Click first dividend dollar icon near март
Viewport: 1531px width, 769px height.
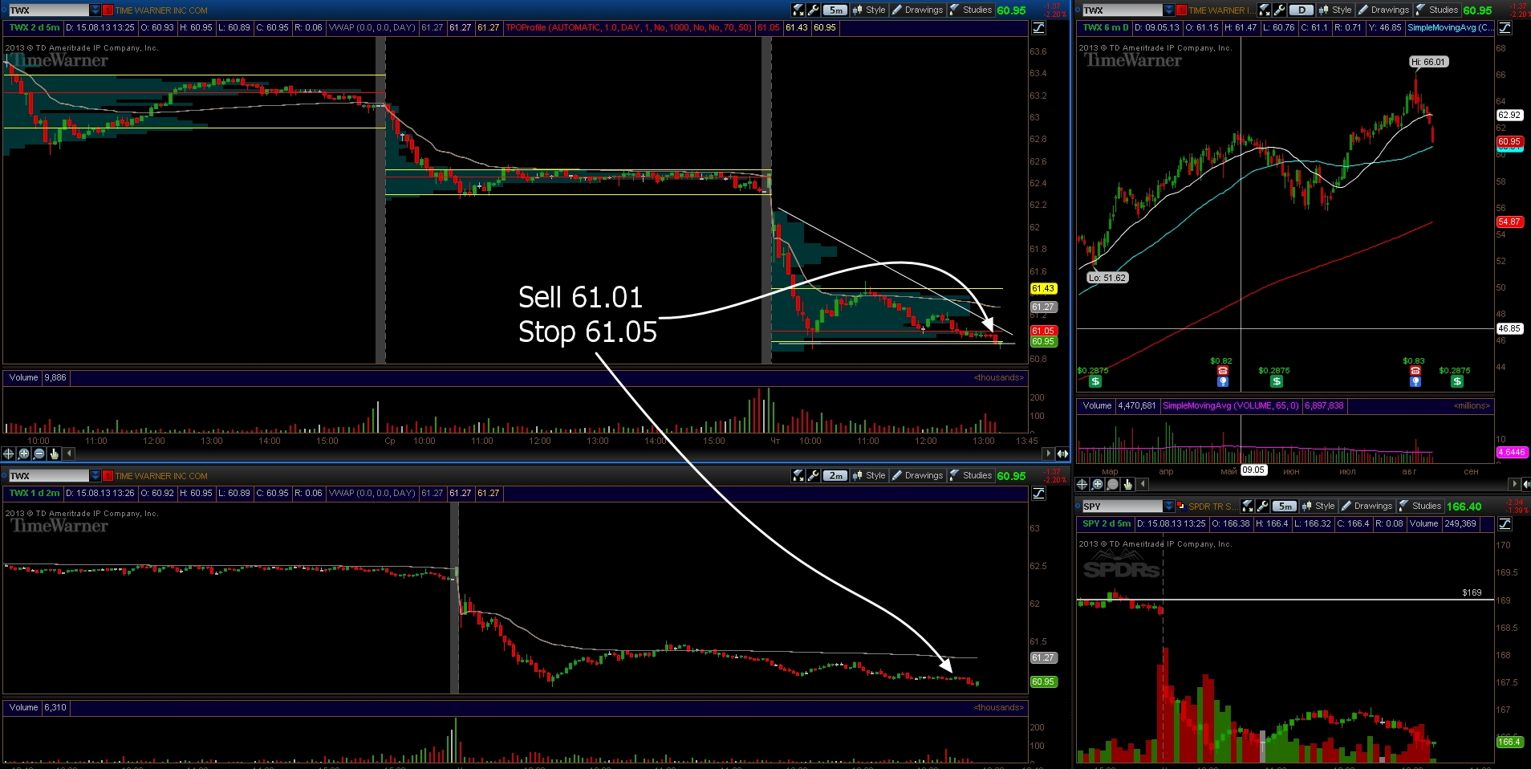(1095, 382)
